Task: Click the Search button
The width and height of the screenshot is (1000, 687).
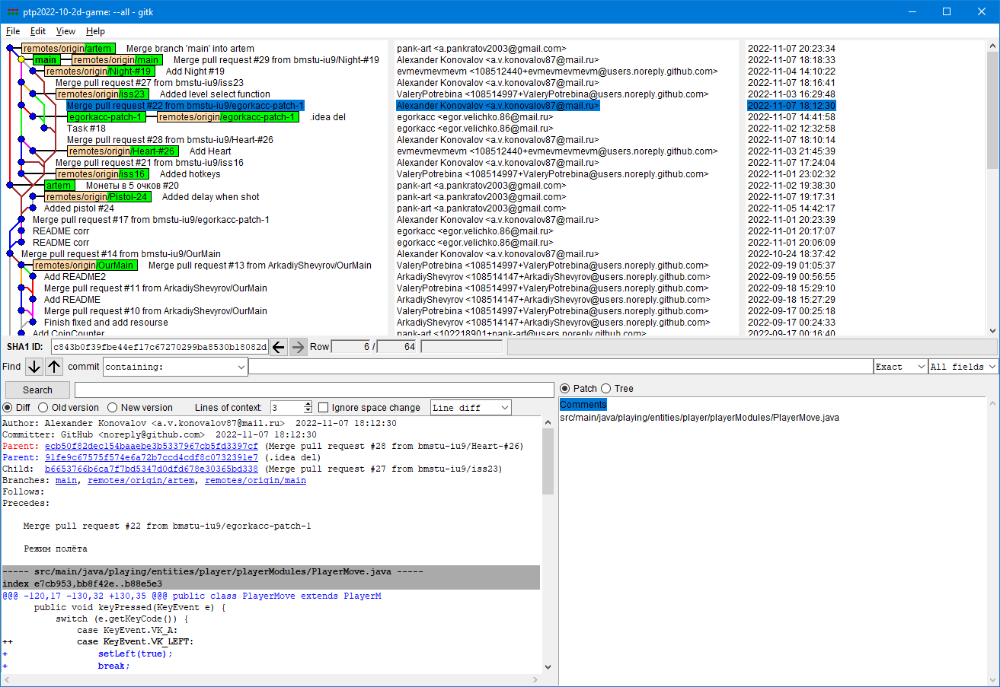Action: [36, 389]
